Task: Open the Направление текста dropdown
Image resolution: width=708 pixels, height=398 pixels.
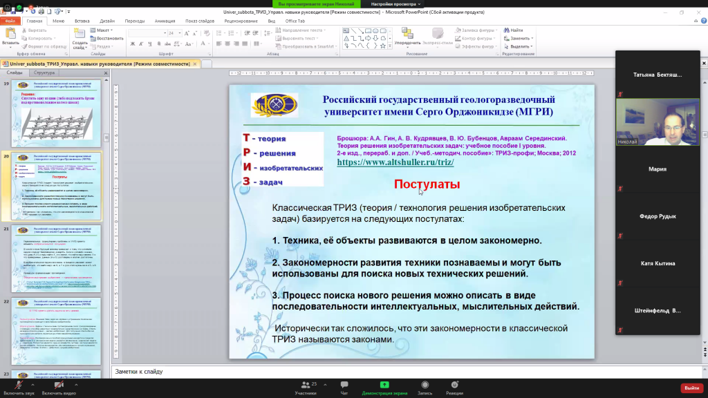Action: click(301, 30)
